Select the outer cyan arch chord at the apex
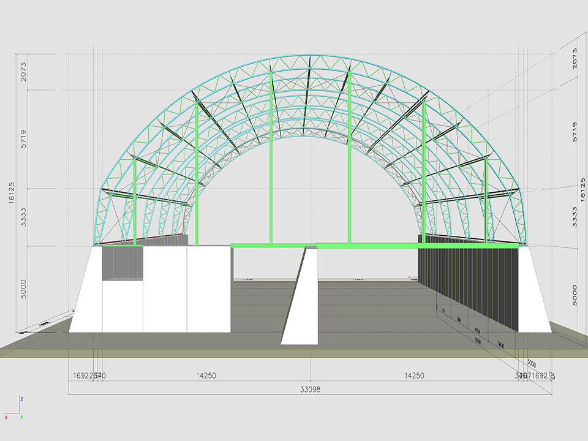This screenshot has width=588, height=441. [309, 55]
